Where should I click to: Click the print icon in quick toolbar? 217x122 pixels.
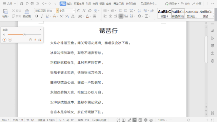pos(32,4)
